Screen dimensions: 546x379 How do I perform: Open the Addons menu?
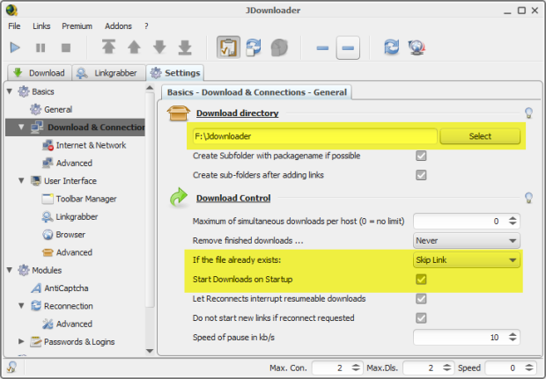(x=118, y=26)
